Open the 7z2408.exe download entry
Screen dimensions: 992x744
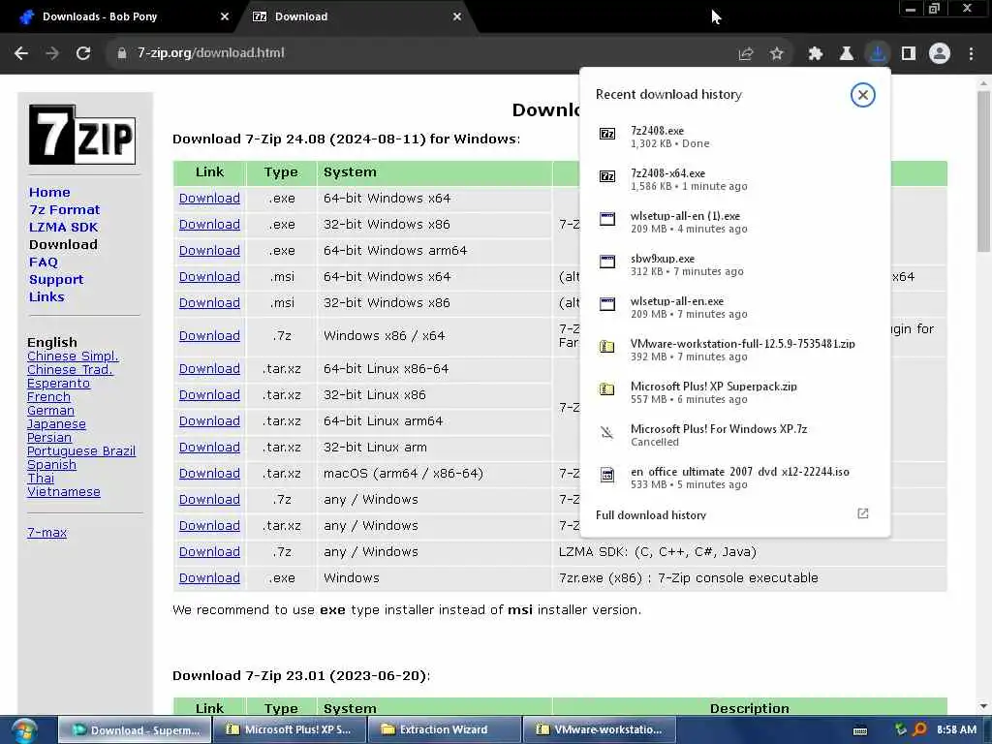[734, 137]
